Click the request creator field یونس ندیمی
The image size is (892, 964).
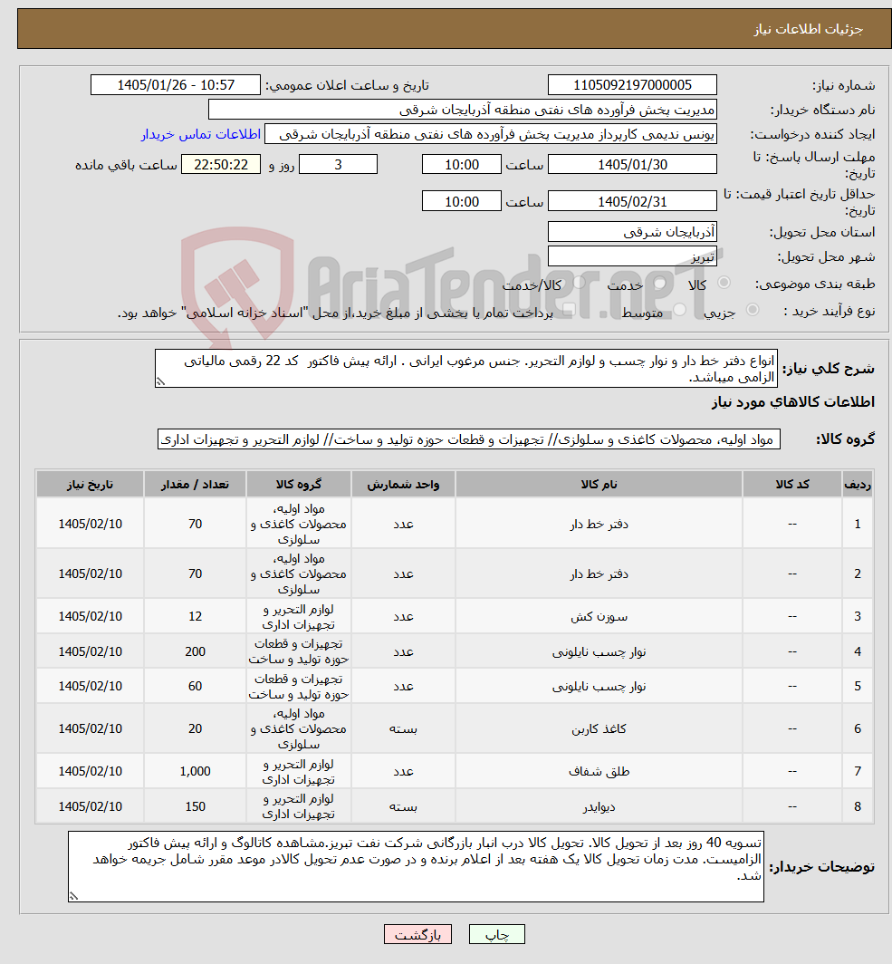coord(491,134)
